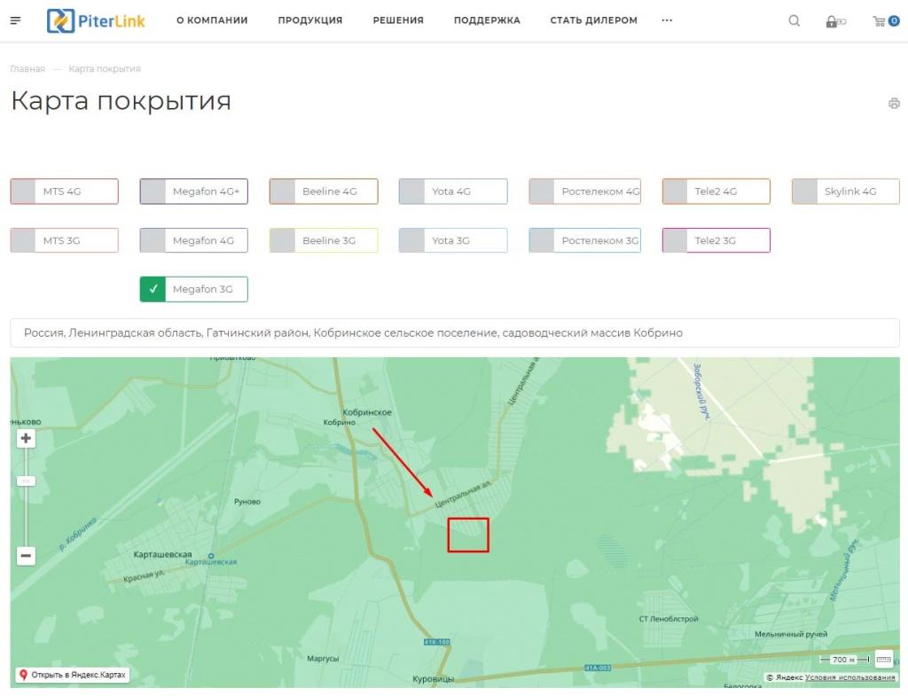
Task: Open the account login lock icon
Action: pyautogui.click(x=835, y=21)
